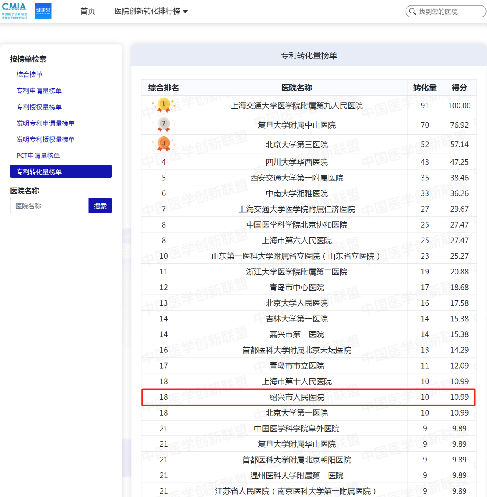
Task: Open the 发明专利申请量榜单 list
Action: point(45,123)
